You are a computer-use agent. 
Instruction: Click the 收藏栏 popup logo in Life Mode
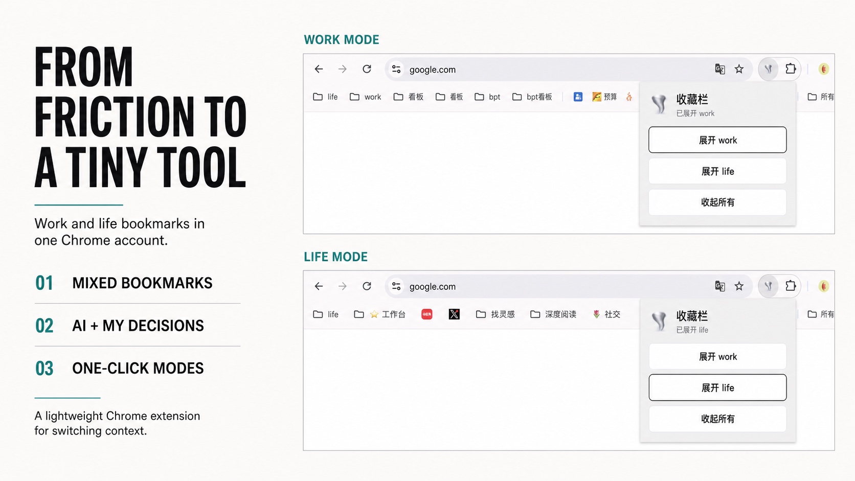pos(659,321)
